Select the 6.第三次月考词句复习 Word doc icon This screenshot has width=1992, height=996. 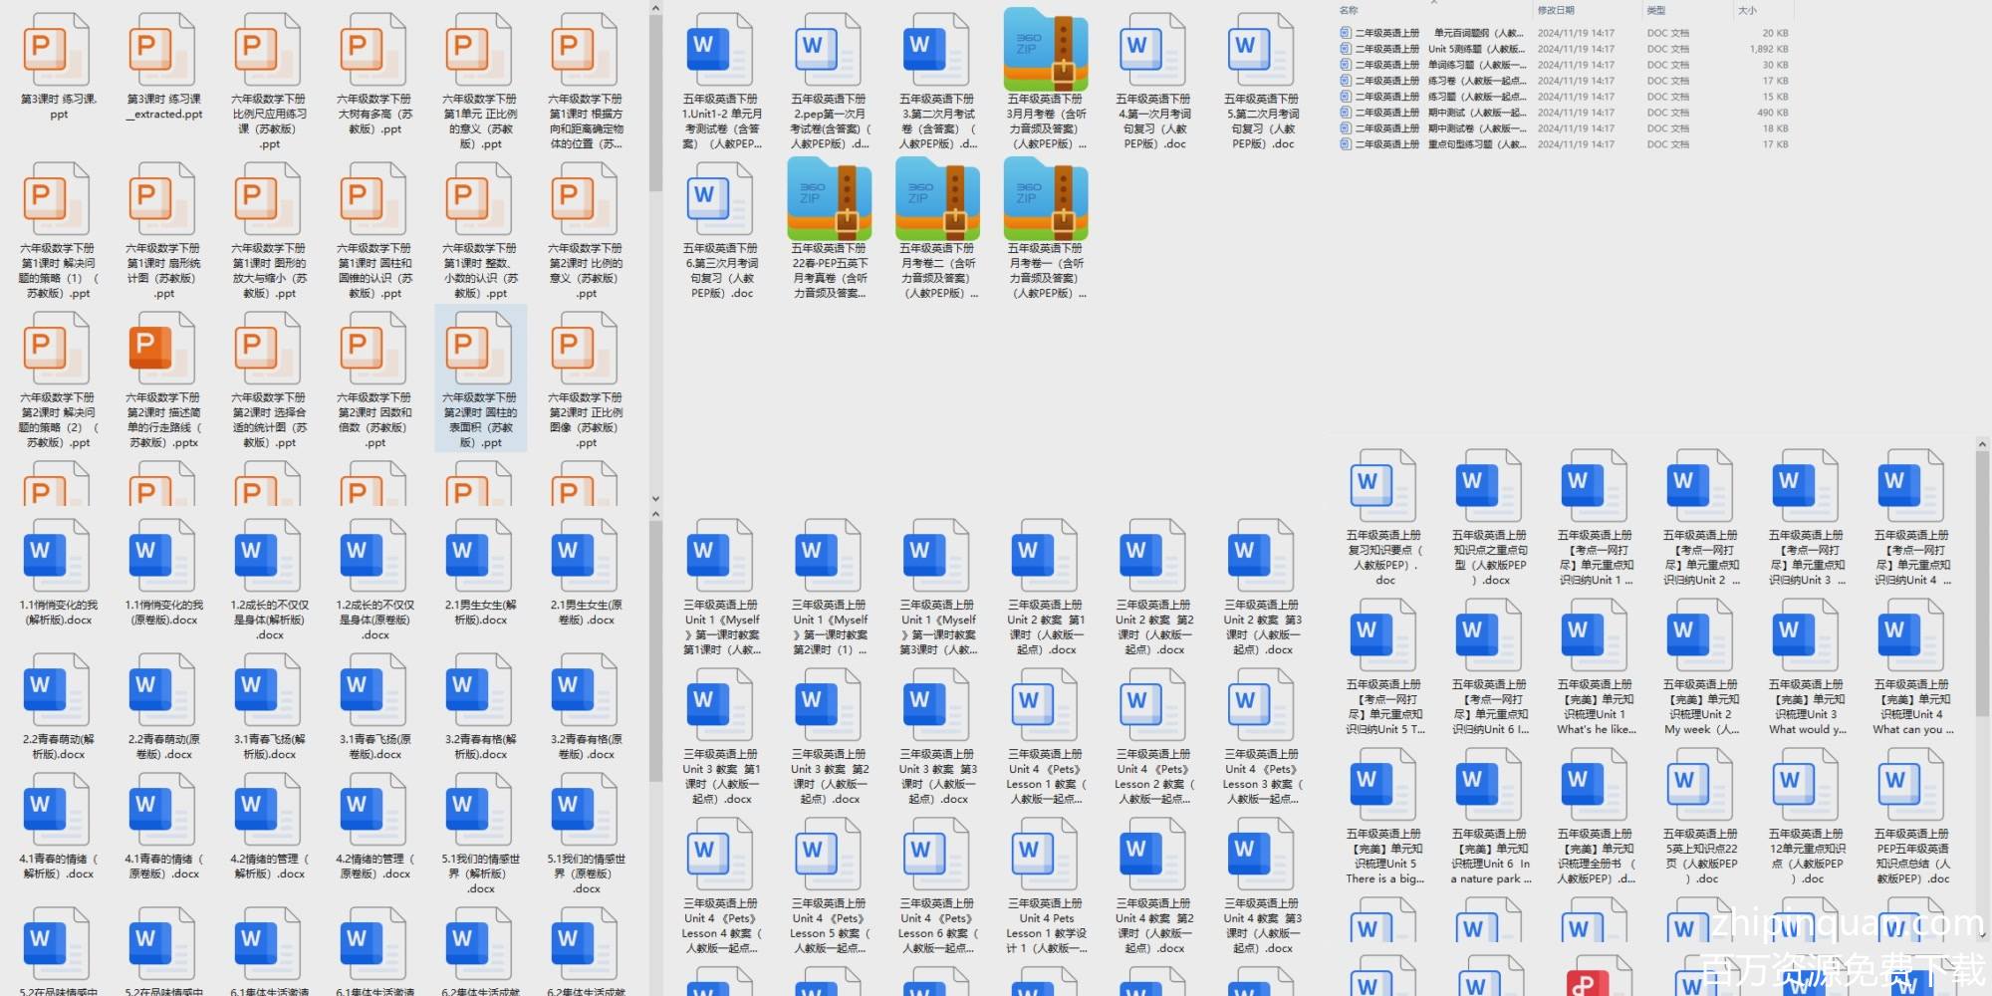coord(720,198)
